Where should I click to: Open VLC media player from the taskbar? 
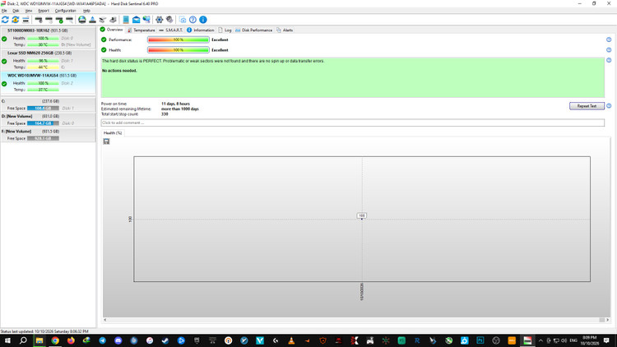(291, 340)
